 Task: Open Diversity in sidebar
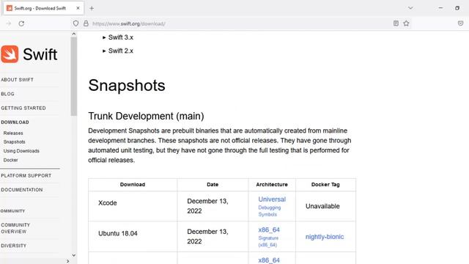pyautogui.click(x=13, y=246)
